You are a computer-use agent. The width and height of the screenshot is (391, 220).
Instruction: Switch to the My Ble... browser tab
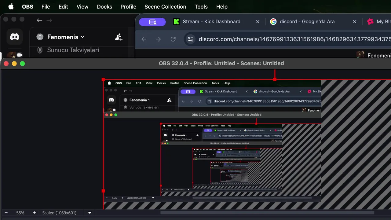(379, 22)
